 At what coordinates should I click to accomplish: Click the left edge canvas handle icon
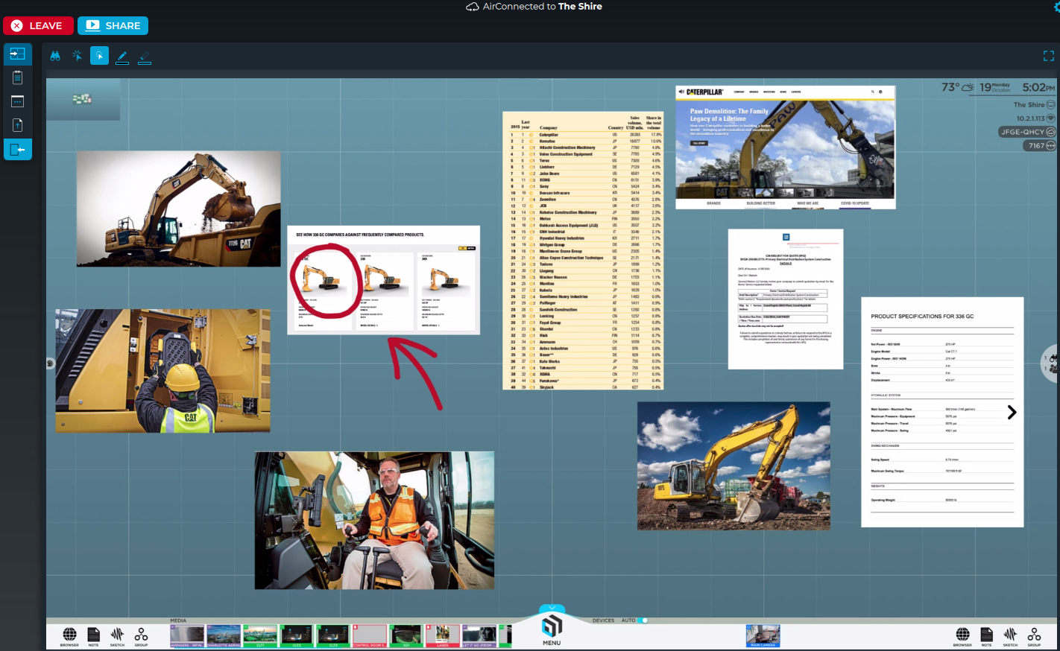pos(50,363)
